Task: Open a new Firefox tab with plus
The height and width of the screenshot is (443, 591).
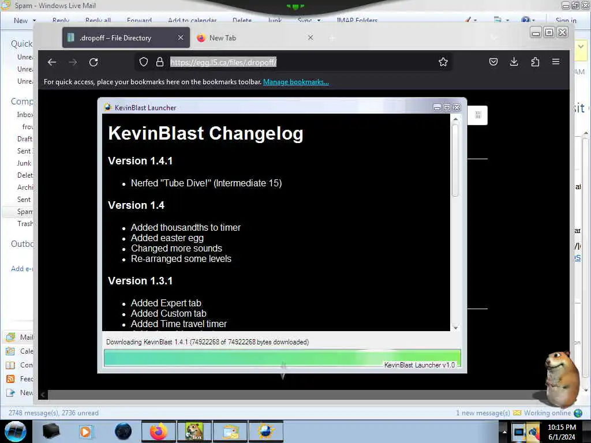Action: coord(332,38)
